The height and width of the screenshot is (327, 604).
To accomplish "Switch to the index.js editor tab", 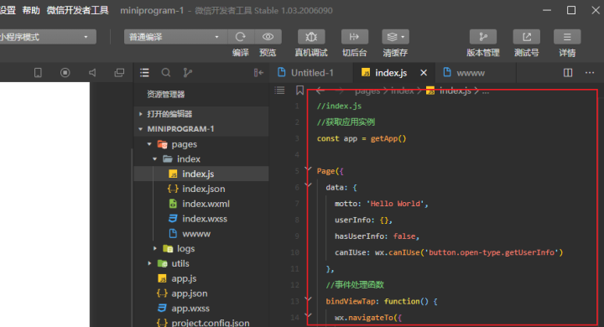I will coord(393,72).
